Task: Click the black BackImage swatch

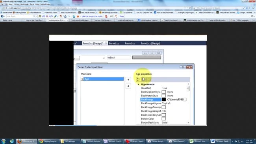Action: pos(163,100)
